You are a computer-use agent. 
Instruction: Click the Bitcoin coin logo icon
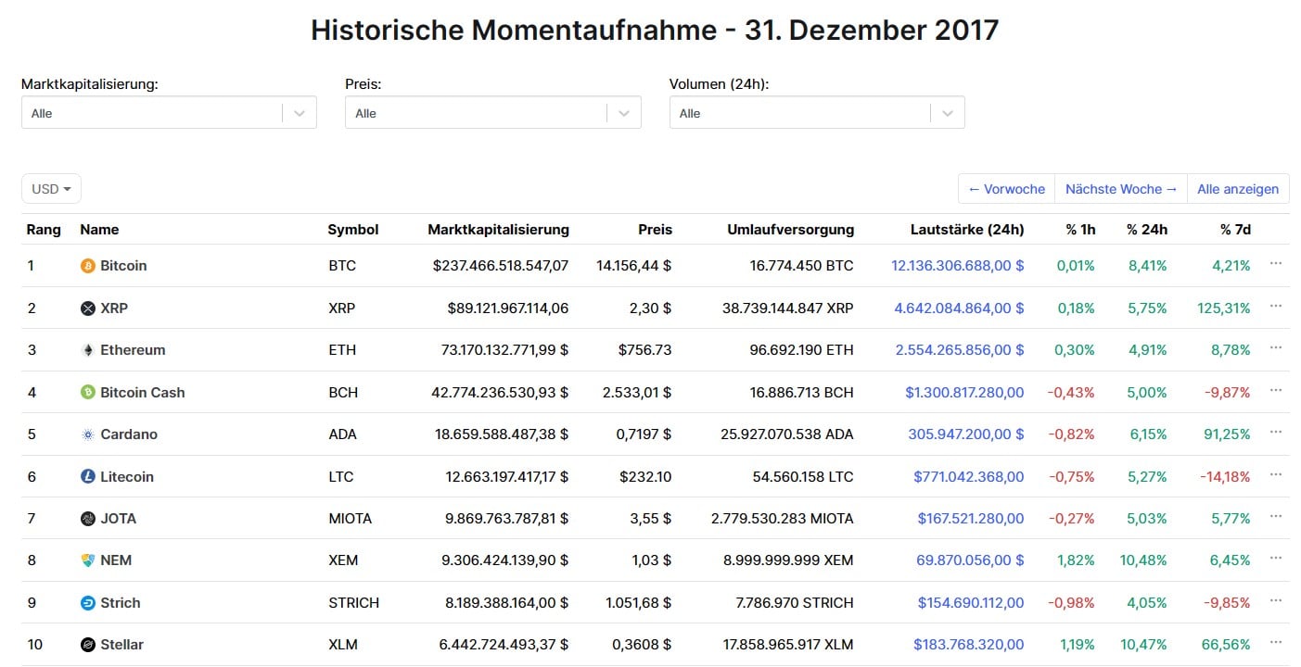88,266
